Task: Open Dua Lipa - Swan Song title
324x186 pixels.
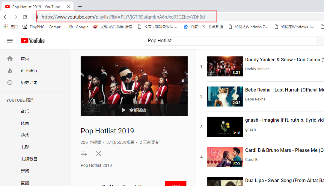Action: (284, 180)
